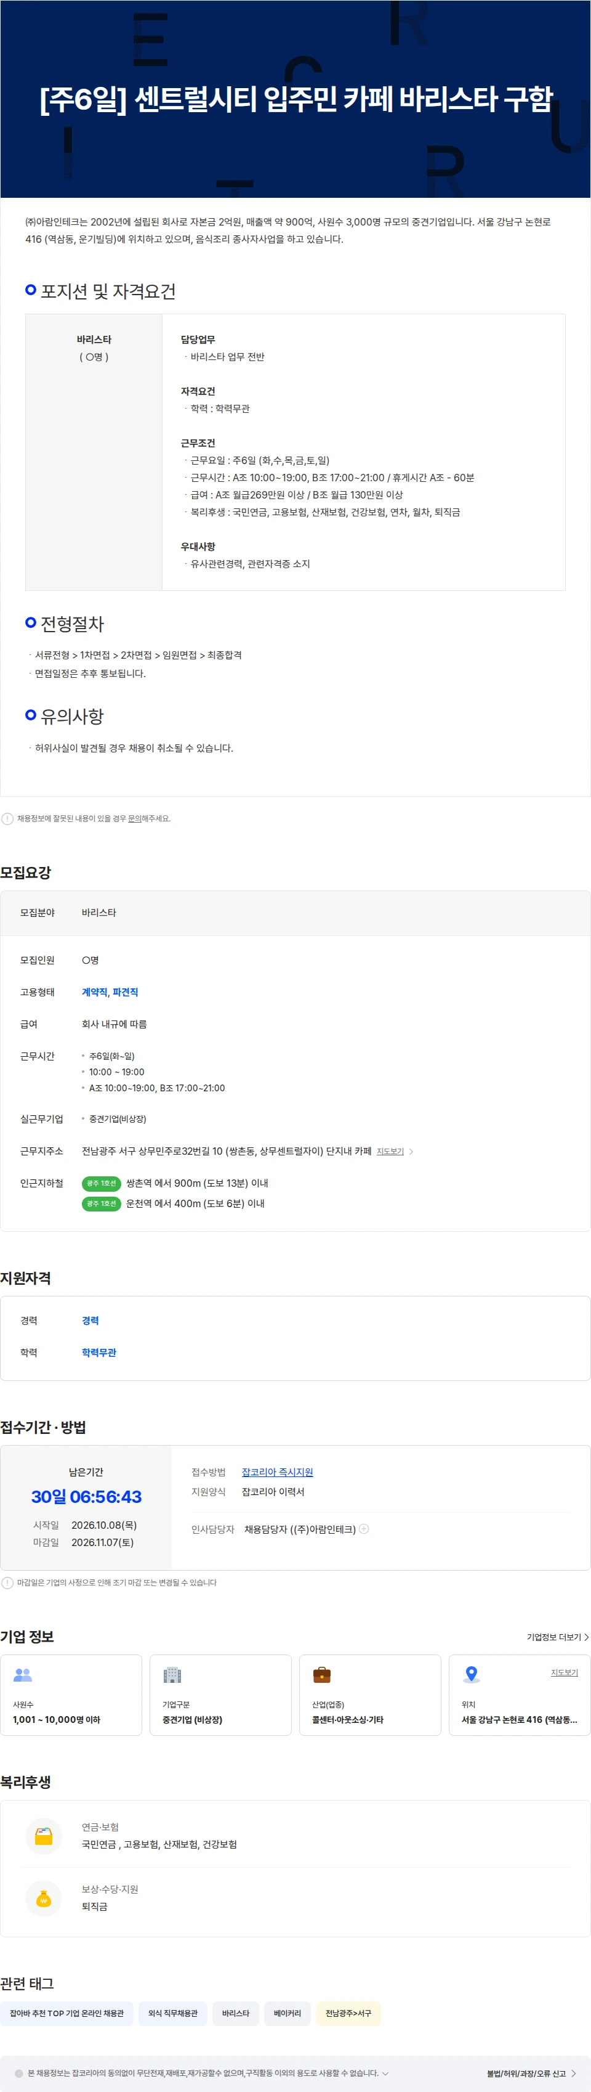Click the 광주 1호선 badge beside 운천역
Image resolution: width=591 pixels, height=2092 pixels.
(102, 1203)
